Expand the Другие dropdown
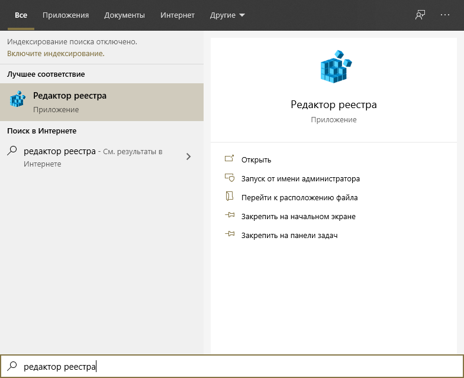Screen dimensions: 464x378 click(x=227, y=15)
